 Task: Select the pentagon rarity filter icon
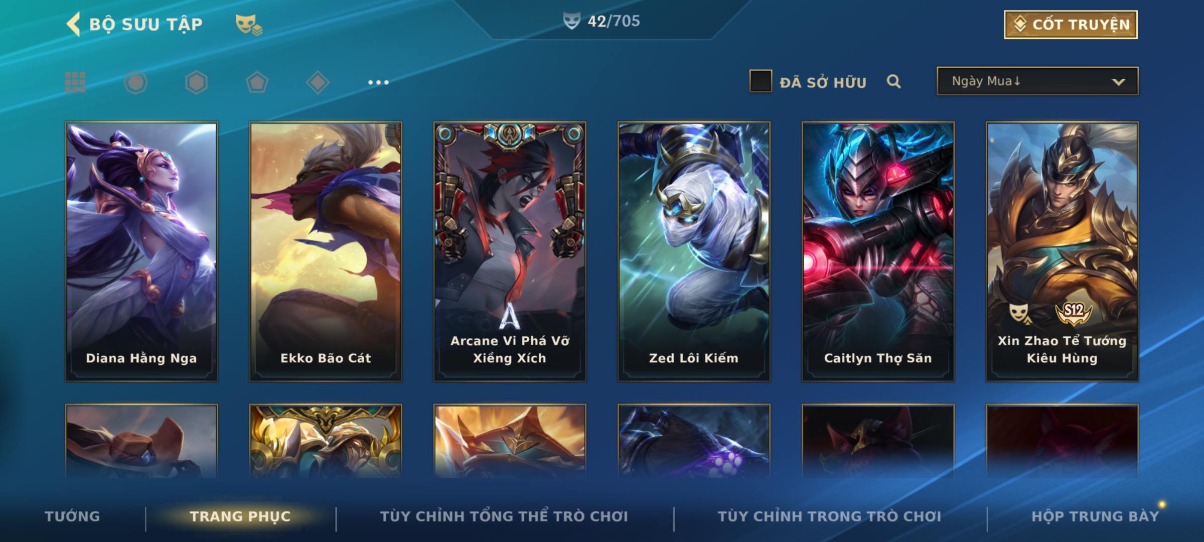click(x=257, y=82)
